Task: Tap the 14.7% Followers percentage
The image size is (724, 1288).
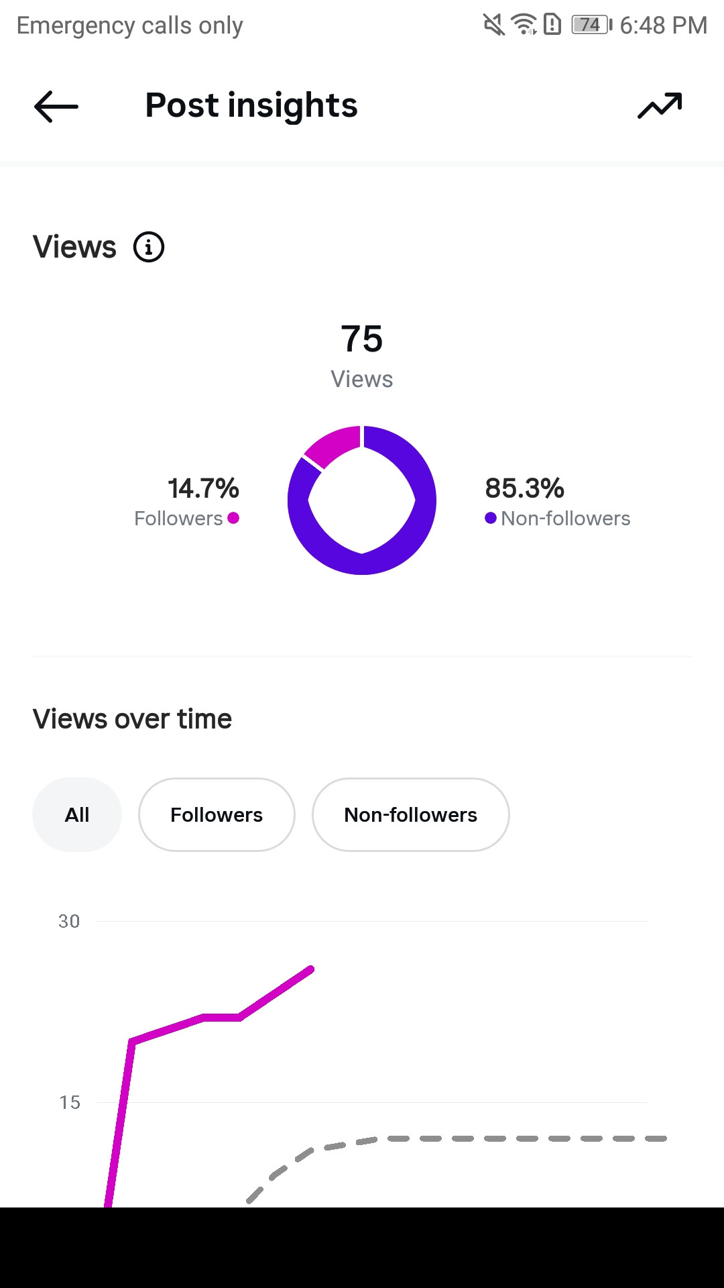Action: [x=203, y=488]
